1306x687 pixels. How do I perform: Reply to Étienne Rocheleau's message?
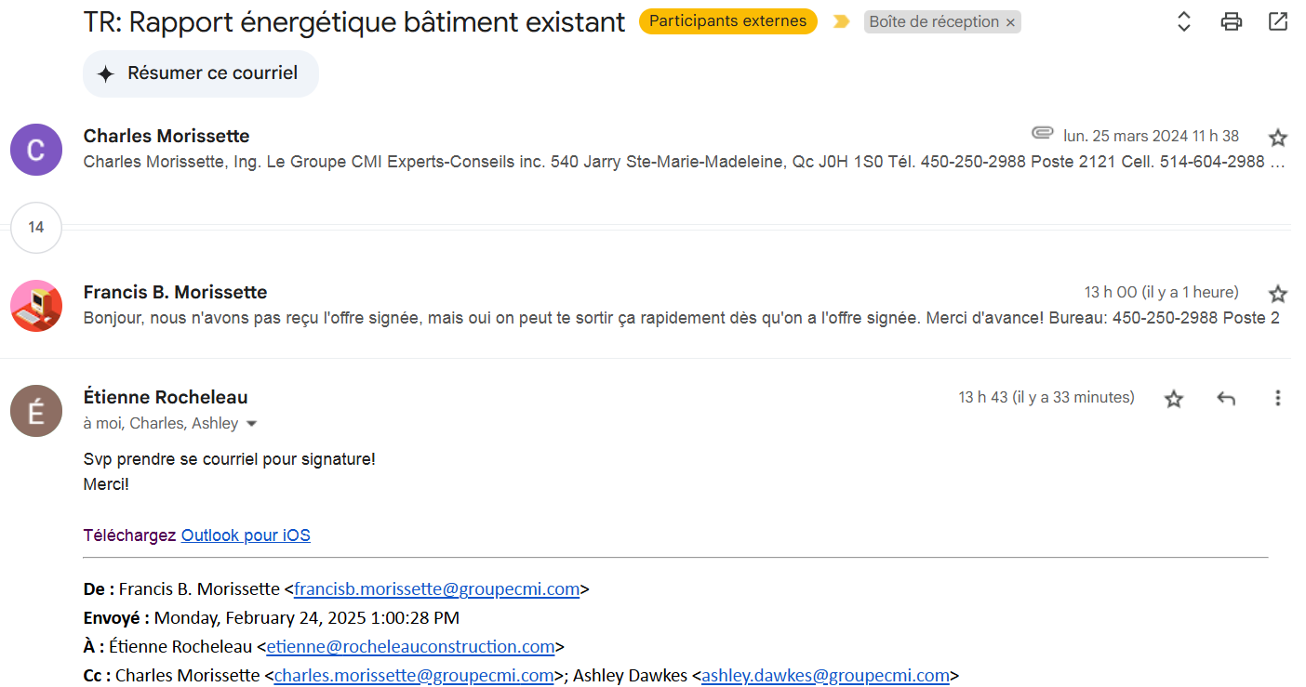point(1226,399)
